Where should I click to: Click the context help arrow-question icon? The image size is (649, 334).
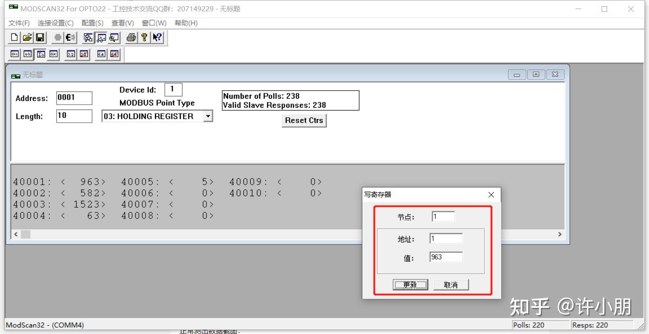[x=156, y=37]
